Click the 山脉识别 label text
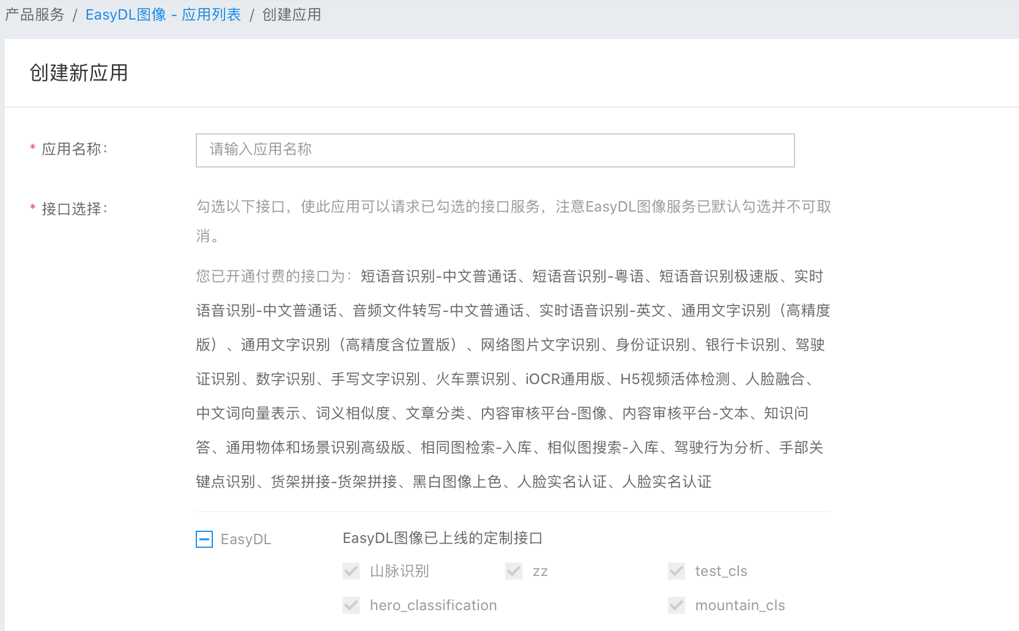The width and height of the screenshot is (1019, 631). click(399, 571)
